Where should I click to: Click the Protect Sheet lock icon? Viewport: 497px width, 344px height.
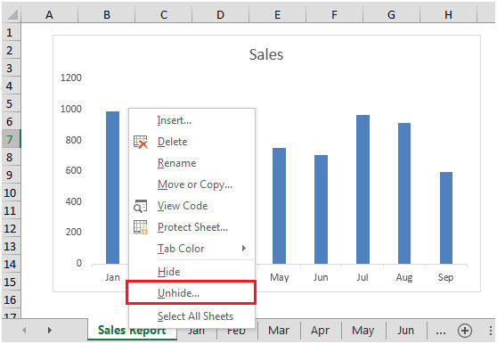141,227
